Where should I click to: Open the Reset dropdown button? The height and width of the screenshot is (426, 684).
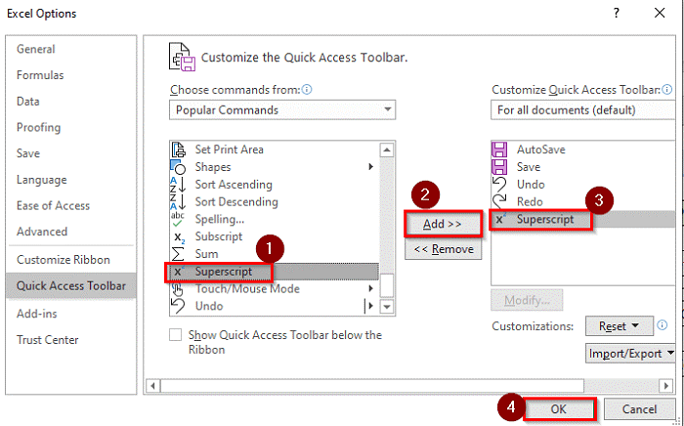click(x=619, y=326)
